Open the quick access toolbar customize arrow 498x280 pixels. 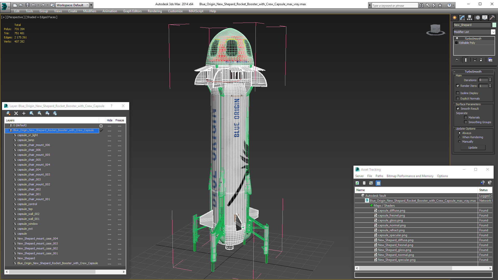(x=91, y=5)
